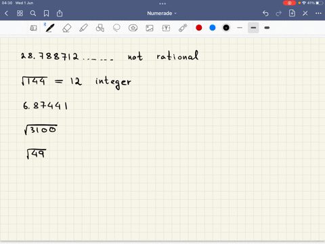Select the Lasso selection tool

click(x=116, y=28)
